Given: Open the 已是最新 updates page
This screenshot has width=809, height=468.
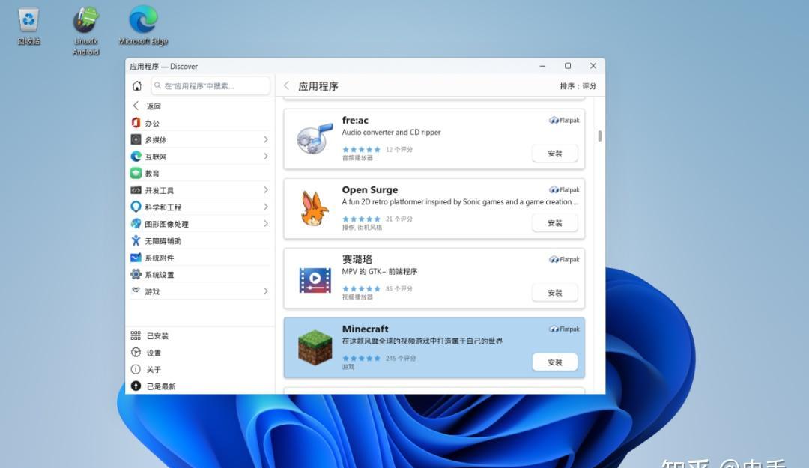Looking at the screenshot, I should [x=200, y=386].
